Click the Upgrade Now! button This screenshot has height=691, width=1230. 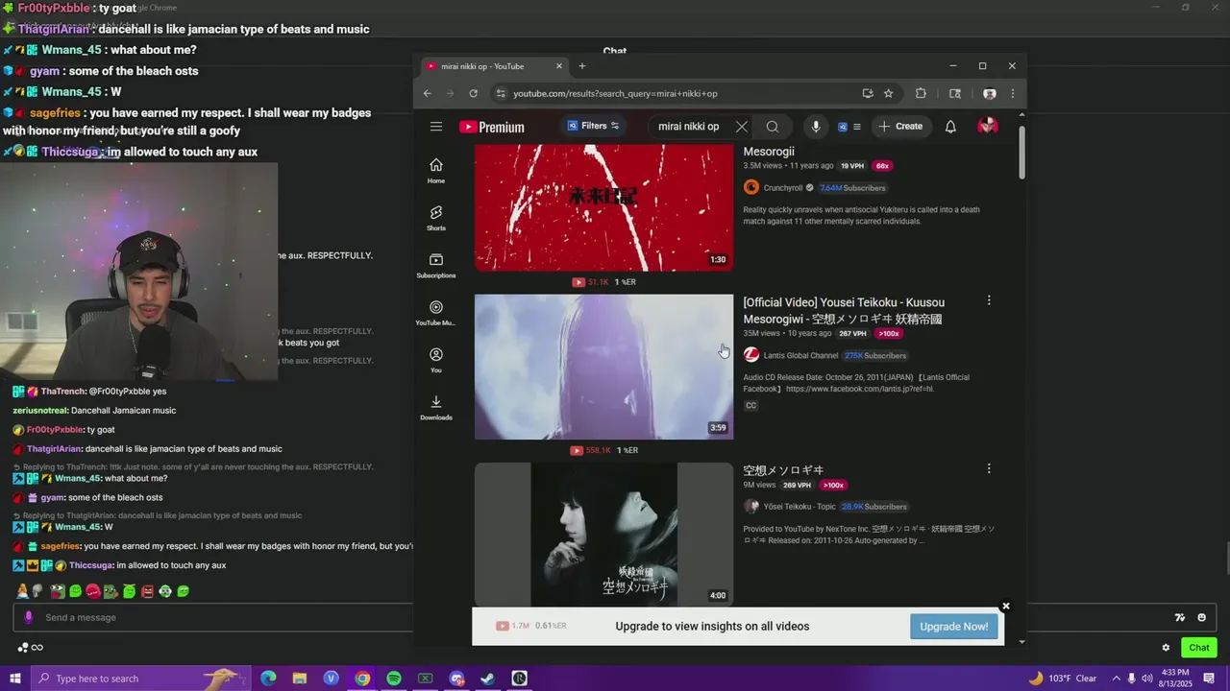point(953,627)
